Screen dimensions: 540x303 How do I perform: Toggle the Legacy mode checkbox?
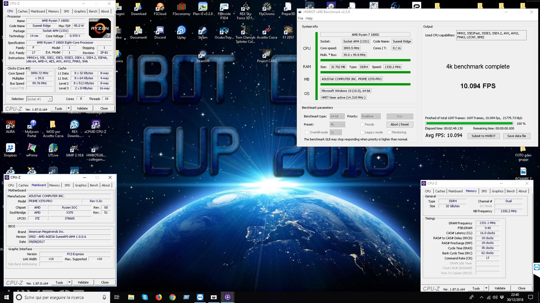click(x=362, y=132)
